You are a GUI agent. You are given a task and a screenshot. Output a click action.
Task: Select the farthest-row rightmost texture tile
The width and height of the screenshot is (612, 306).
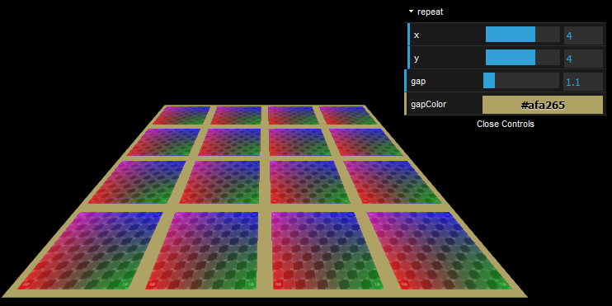348,115
